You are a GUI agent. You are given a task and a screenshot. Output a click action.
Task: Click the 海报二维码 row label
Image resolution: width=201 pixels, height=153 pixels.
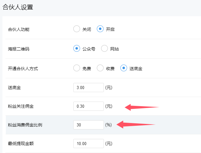pyautogui.click(x=19, y=49)
